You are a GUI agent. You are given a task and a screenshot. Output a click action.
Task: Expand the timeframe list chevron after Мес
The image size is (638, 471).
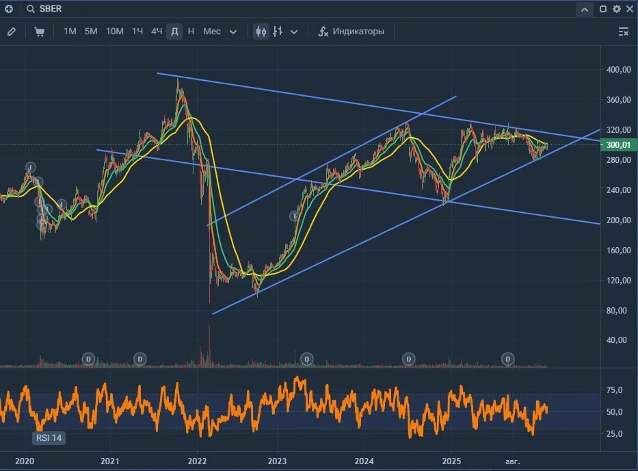[233, 31]
